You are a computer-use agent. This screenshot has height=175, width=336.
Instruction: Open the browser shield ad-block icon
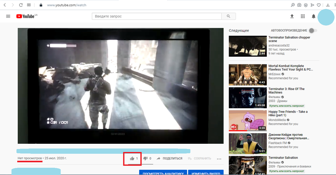click(306, 5)
